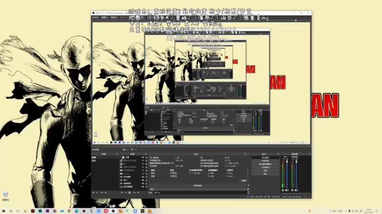The width and height of the screenshot is (382, 214).
Task: Click the 开始录制 button
Action: [265, 161]
